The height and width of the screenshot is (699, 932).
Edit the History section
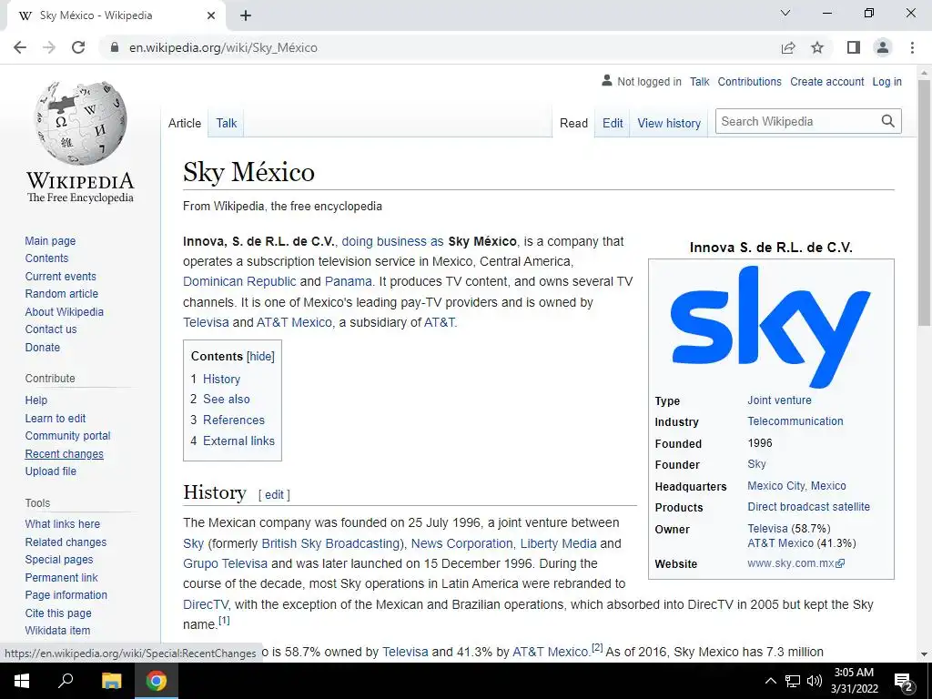pos(274,494)
